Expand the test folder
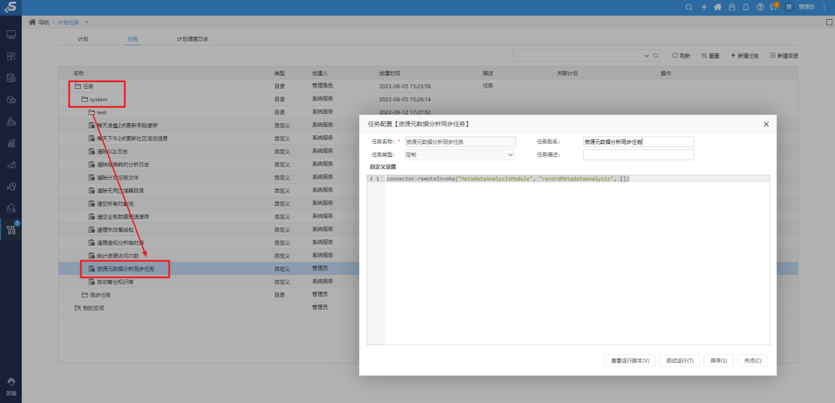 tap(92, 112)
